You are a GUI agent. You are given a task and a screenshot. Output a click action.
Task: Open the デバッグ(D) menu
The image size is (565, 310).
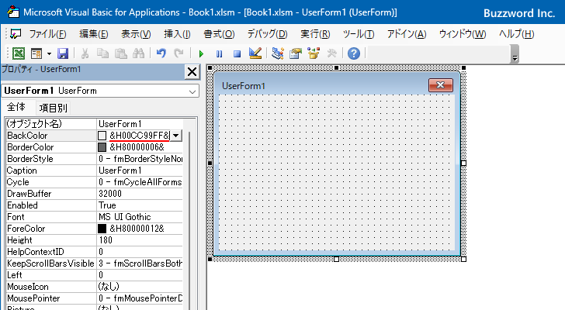coord(267,34)
